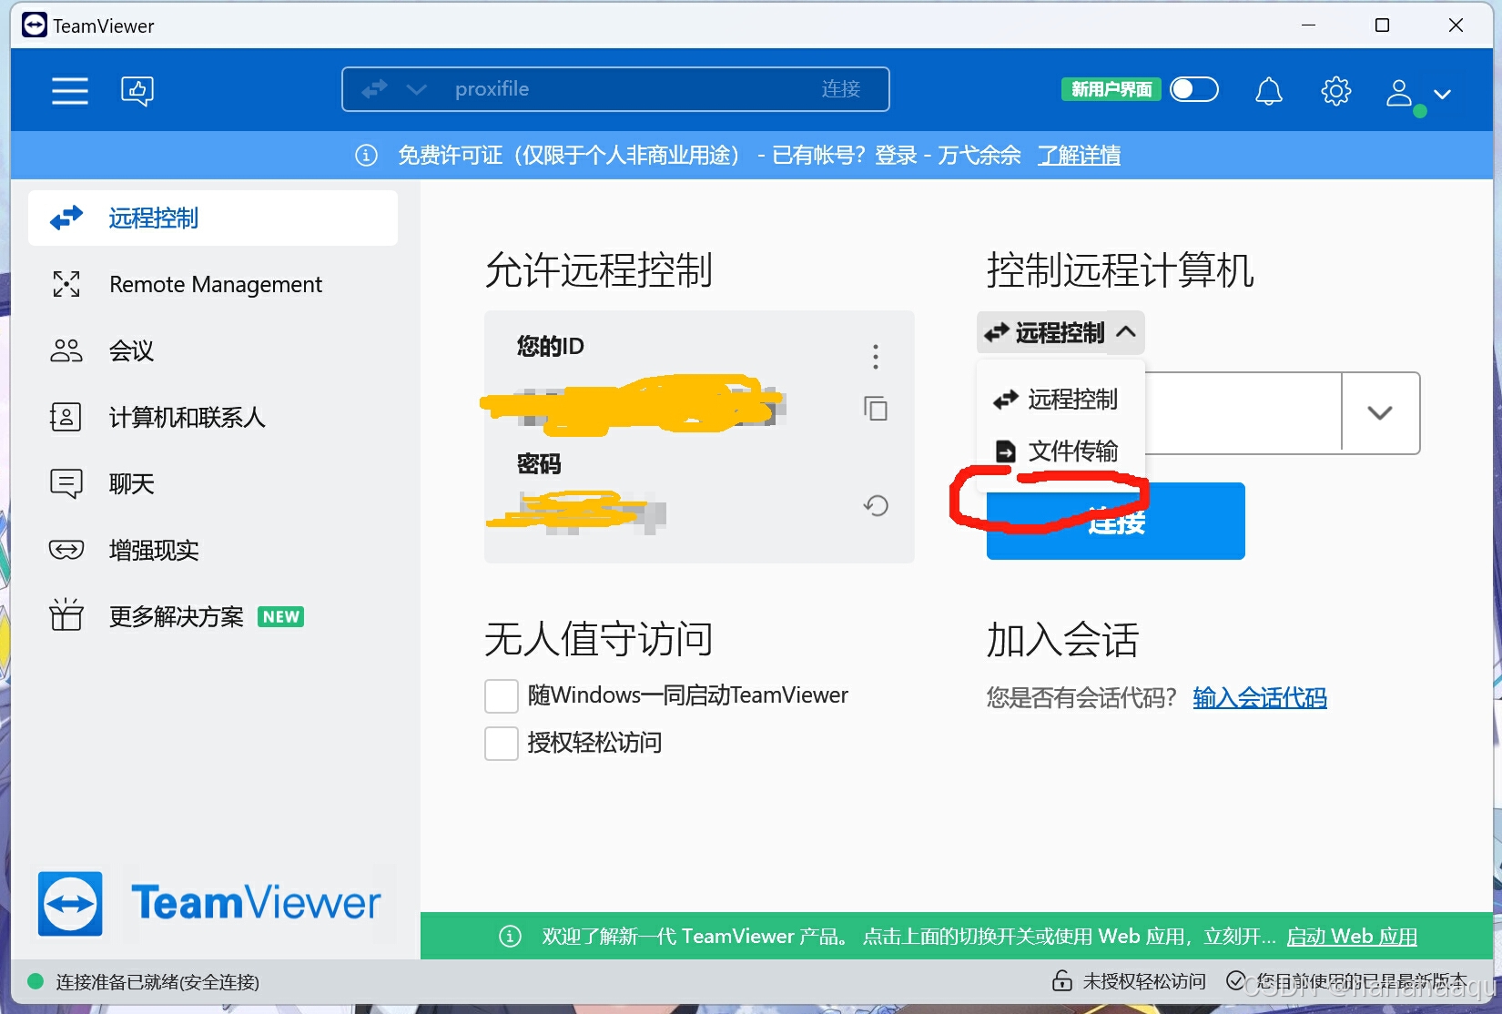Expand the search bar connection type chevron
Image resolution: width=1502 pixels, height=1014 pixels.
point(416,88)
